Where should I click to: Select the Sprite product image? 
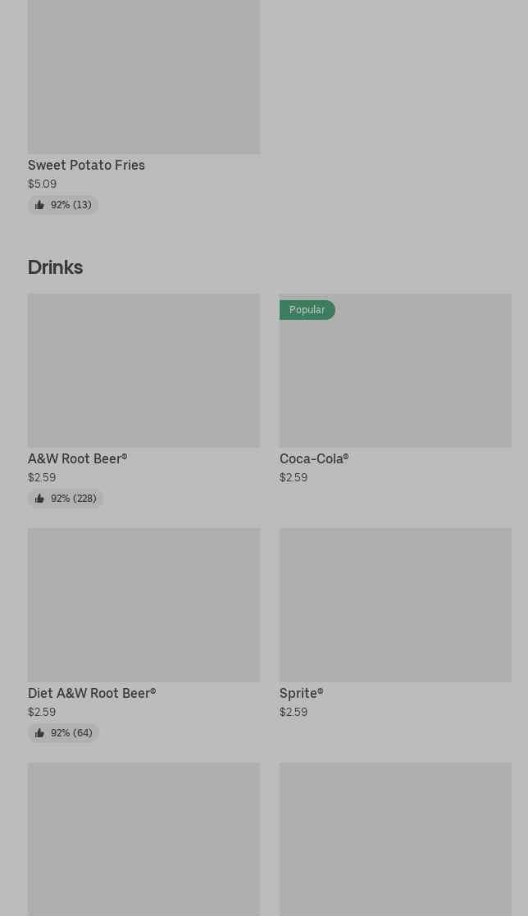395,605
